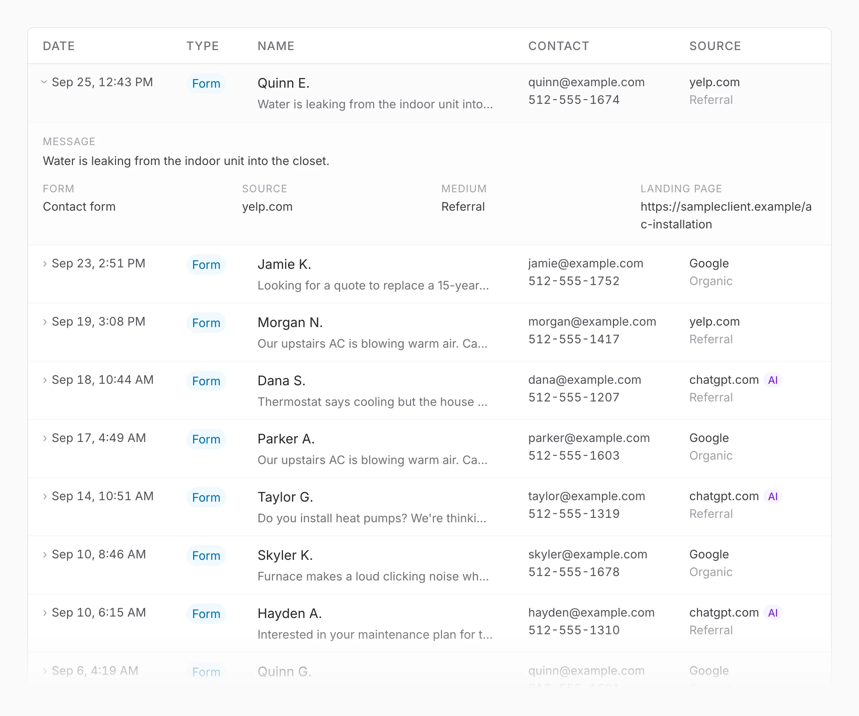Expand the Sep 19, 3:08 PM row
The height and width of the screenshot is (716, 859).
point(45,322)
